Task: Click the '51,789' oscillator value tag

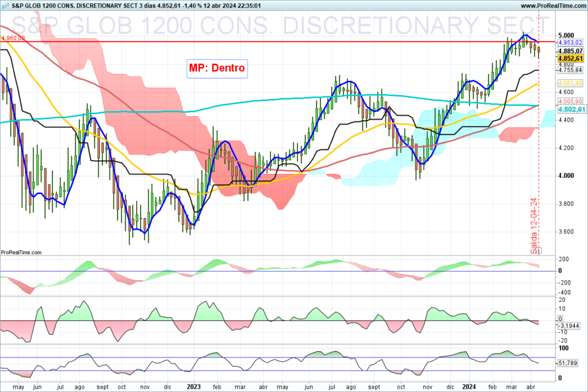Action: (x=568, y=363)
